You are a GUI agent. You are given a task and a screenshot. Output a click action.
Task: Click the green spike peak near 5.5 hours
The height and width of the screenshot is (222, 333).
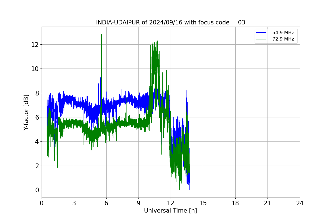coord(102,35)
